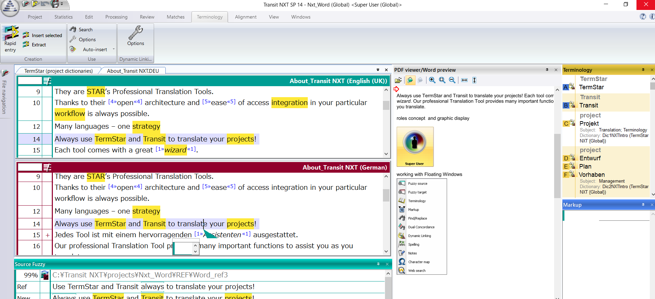Viewport: 655px width, 299px height.
Task: Click the segment filter icon in English pane header
Action: [x=47, y=81]
